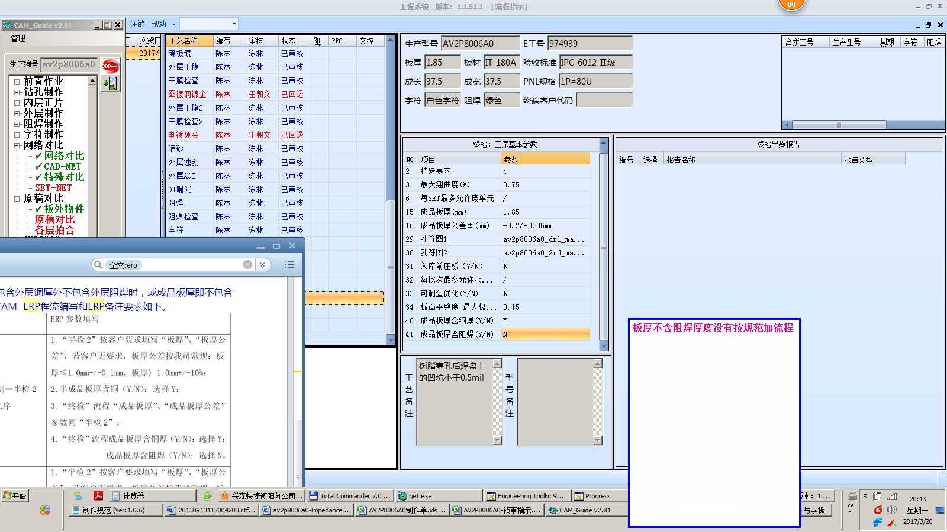Click the blue bird tray icon
The height and width of the screenshot is (532, 947).
(x=878, y=522)
